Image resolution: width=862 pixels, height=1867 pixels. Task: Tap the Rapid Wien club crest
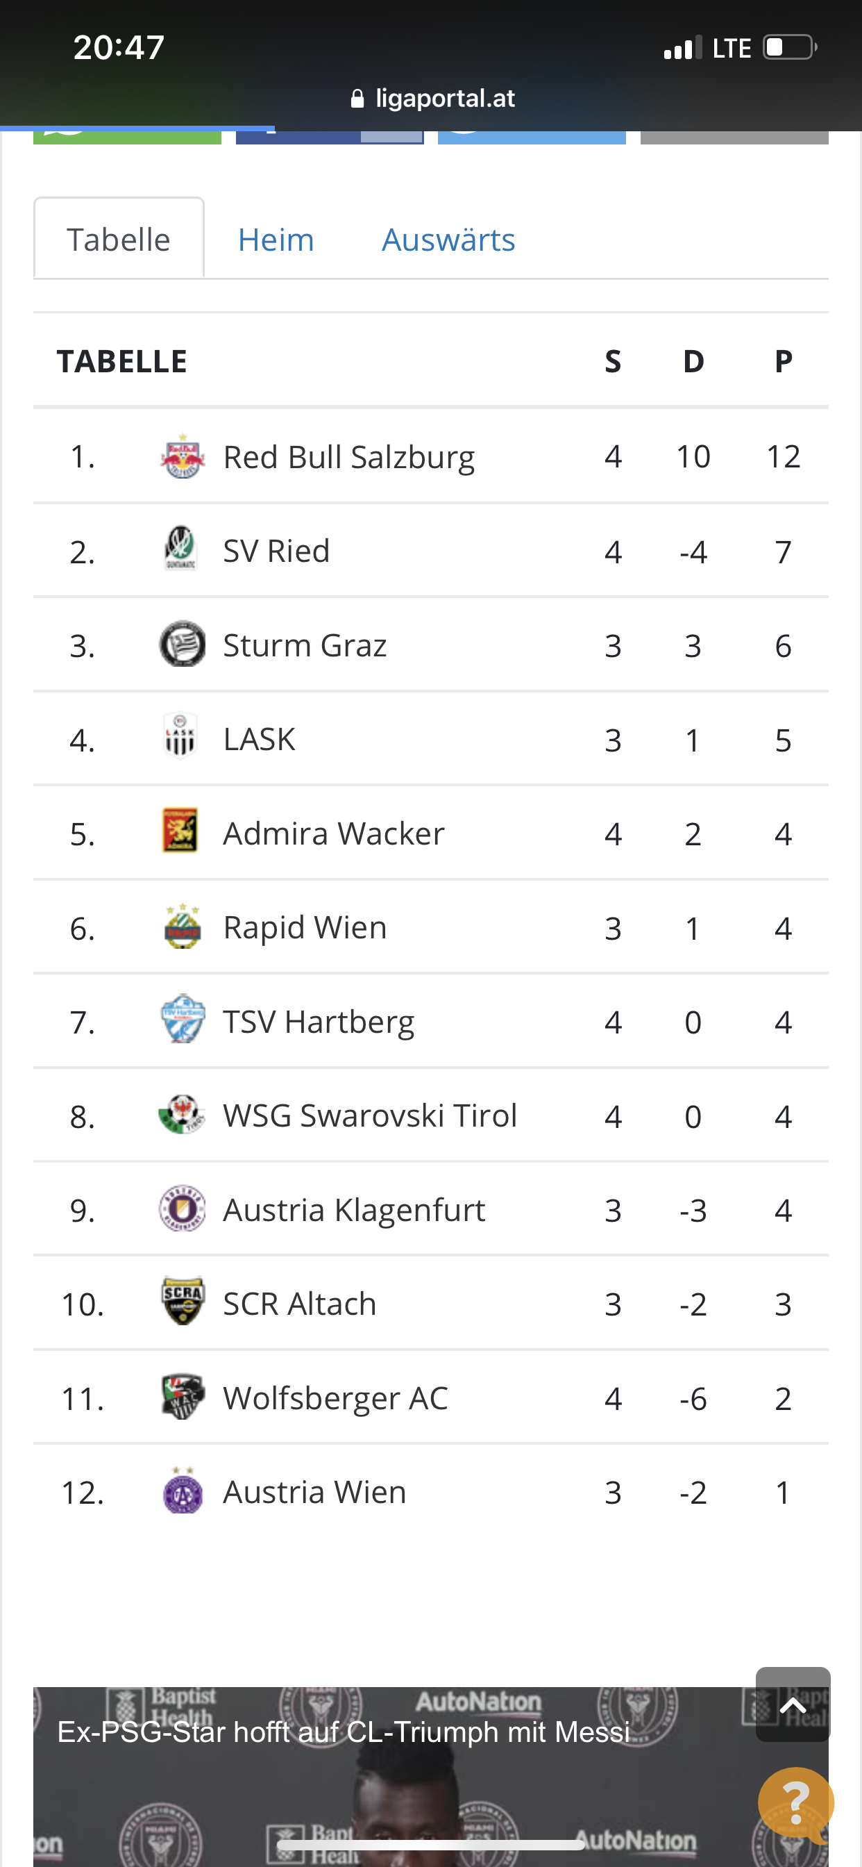click(x=183, y=927)
